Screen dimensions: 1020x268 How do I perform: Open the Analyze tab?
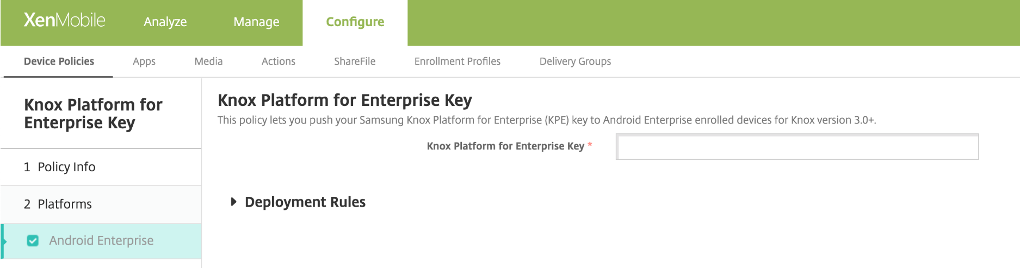tap(165, 22)
